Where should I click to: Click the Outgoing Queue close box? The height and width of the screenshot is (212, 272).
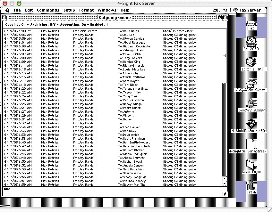tap(4, 18)
